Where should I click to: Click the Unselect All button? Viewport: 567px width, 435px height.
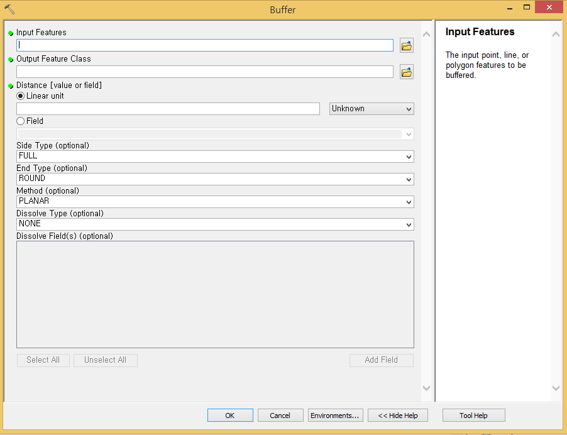[x=105, y=360]
